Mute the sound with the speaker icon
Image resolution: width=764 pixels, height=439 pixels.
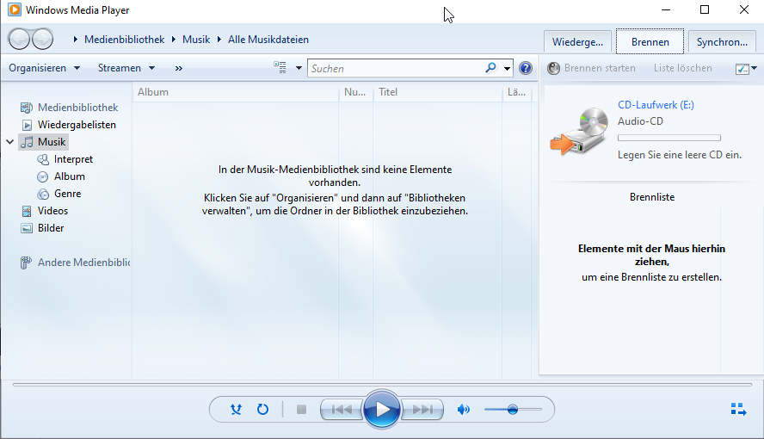pos(464,409)
